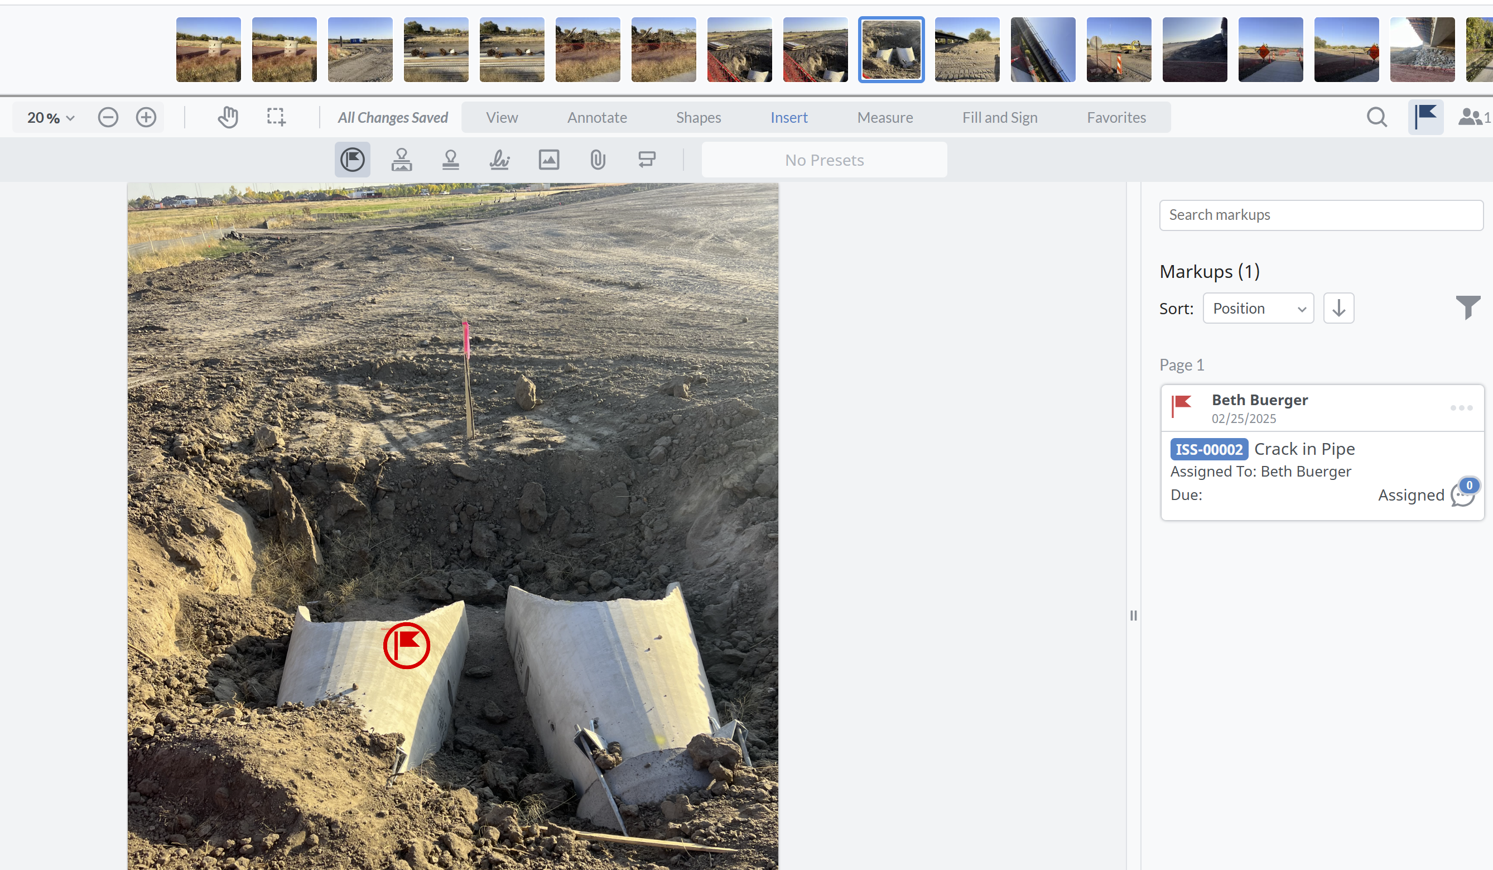The height and width of the screenshot is (870, 1493).
Task: Select the rubber stamp outline icon
Action: pos(451,160)
